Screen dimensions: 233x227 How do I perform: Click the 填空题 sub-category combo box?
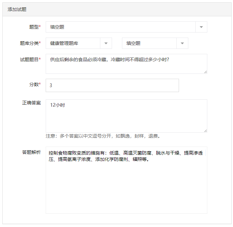click(155, 43)
